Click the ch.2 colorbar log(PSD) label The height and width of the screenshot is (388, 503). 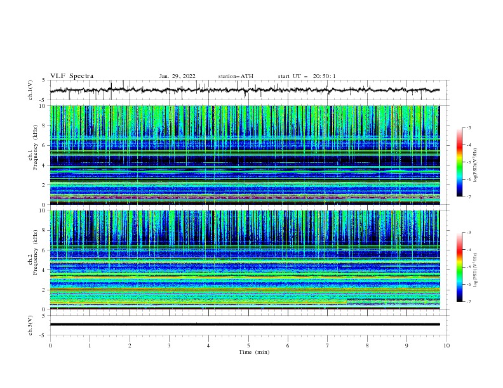[475, 270]
